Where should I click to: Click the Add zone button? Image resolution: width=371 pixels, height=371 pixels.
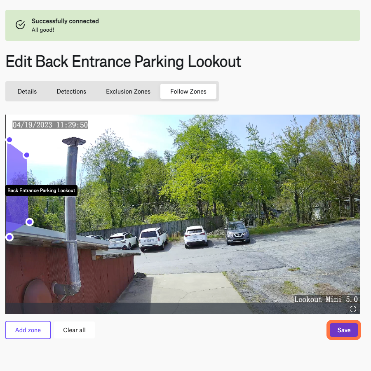(x=28, y=330)
